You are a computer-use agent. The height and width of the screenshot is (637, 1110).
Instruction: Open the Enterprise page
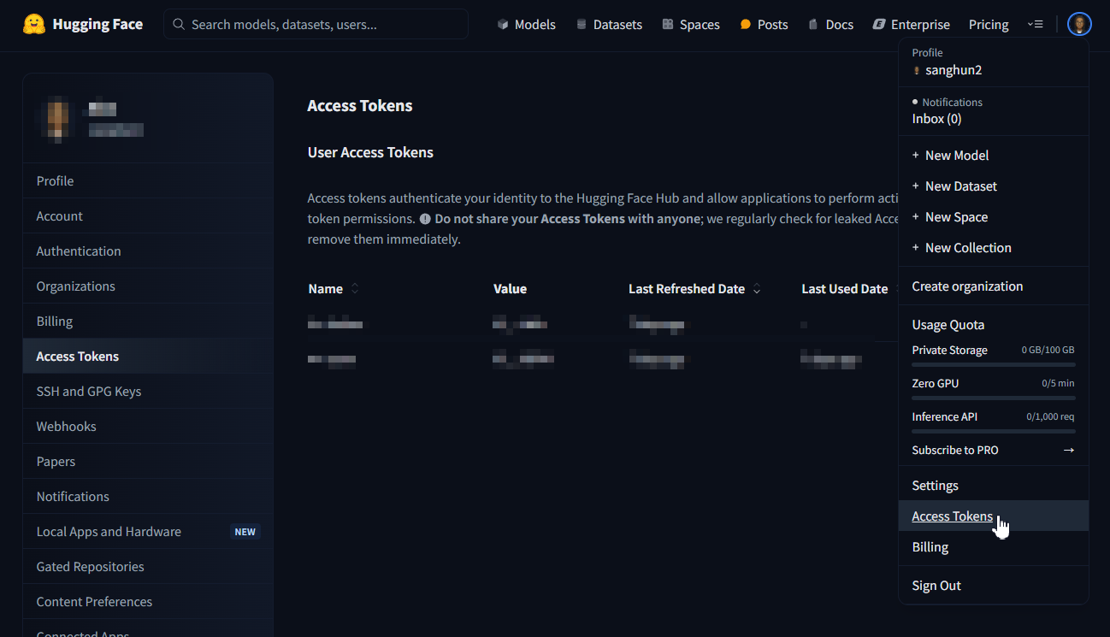[911, 24]
